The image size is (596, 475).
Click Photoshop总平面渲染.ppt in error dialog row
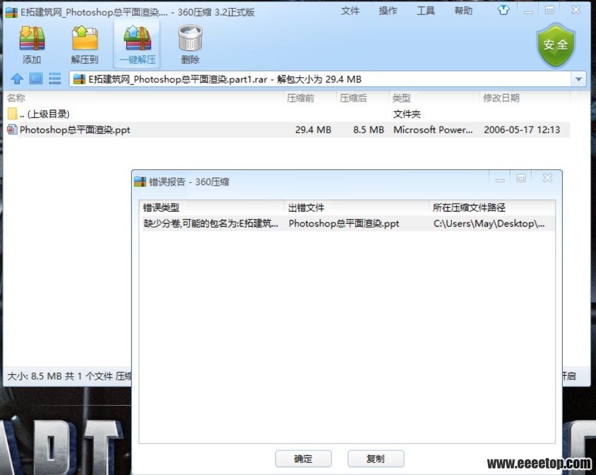pyautogui.click(x=344, y=224)
